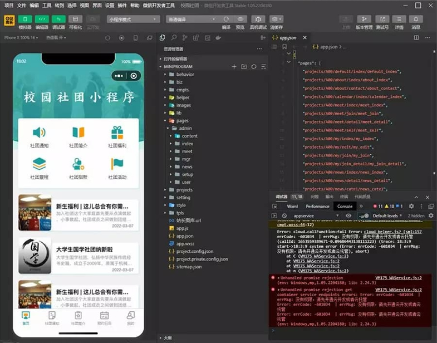
Task: Open the clear cache layers icon
Action: pos(276,19)
